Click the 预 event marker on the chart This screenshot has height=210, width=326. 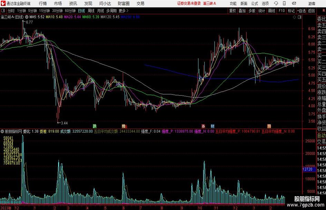coord(269,126)
